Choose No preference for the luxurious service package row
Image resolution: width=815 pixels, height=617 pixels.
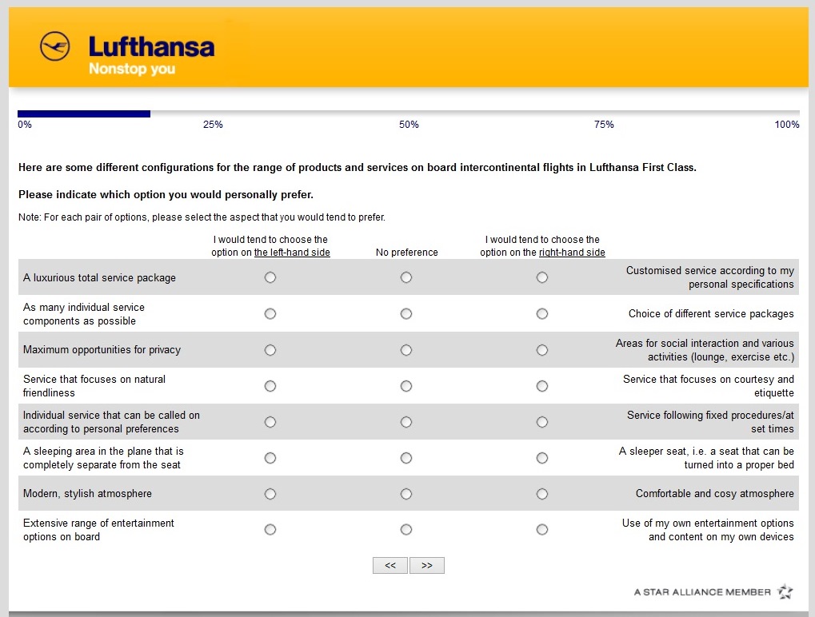pyautogui.click(x=406, y=277)
